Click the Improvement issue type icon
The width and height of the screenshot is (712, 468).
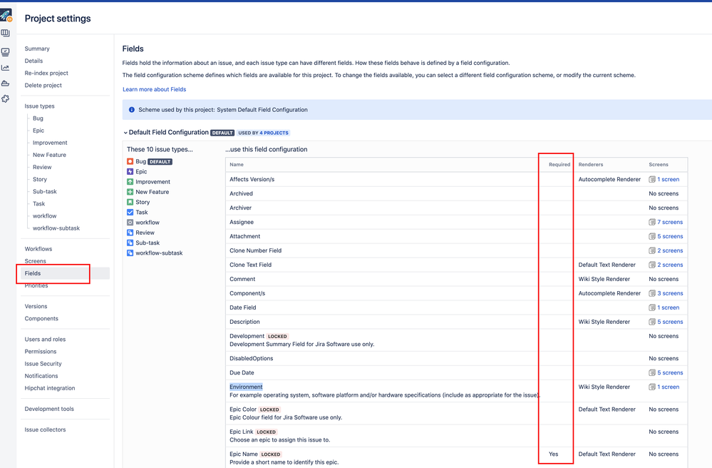(130, 182)
